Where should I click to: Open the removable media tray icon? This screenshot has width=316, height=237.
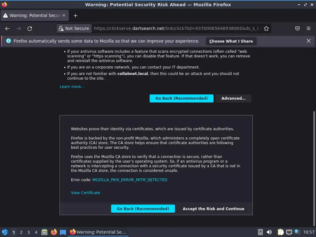tap(260, 232)
